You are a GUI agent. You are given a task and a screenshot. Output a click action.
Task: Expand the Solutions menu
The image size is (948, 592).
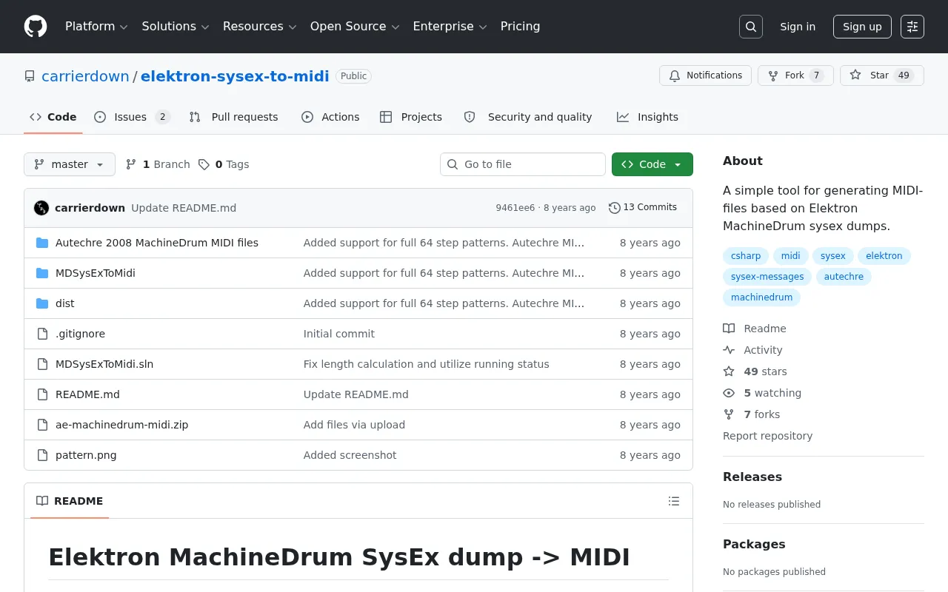(176, 27)
